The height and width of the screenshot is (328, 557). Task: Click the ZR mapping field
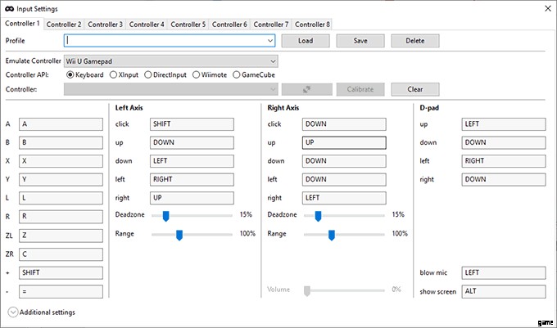61,254
